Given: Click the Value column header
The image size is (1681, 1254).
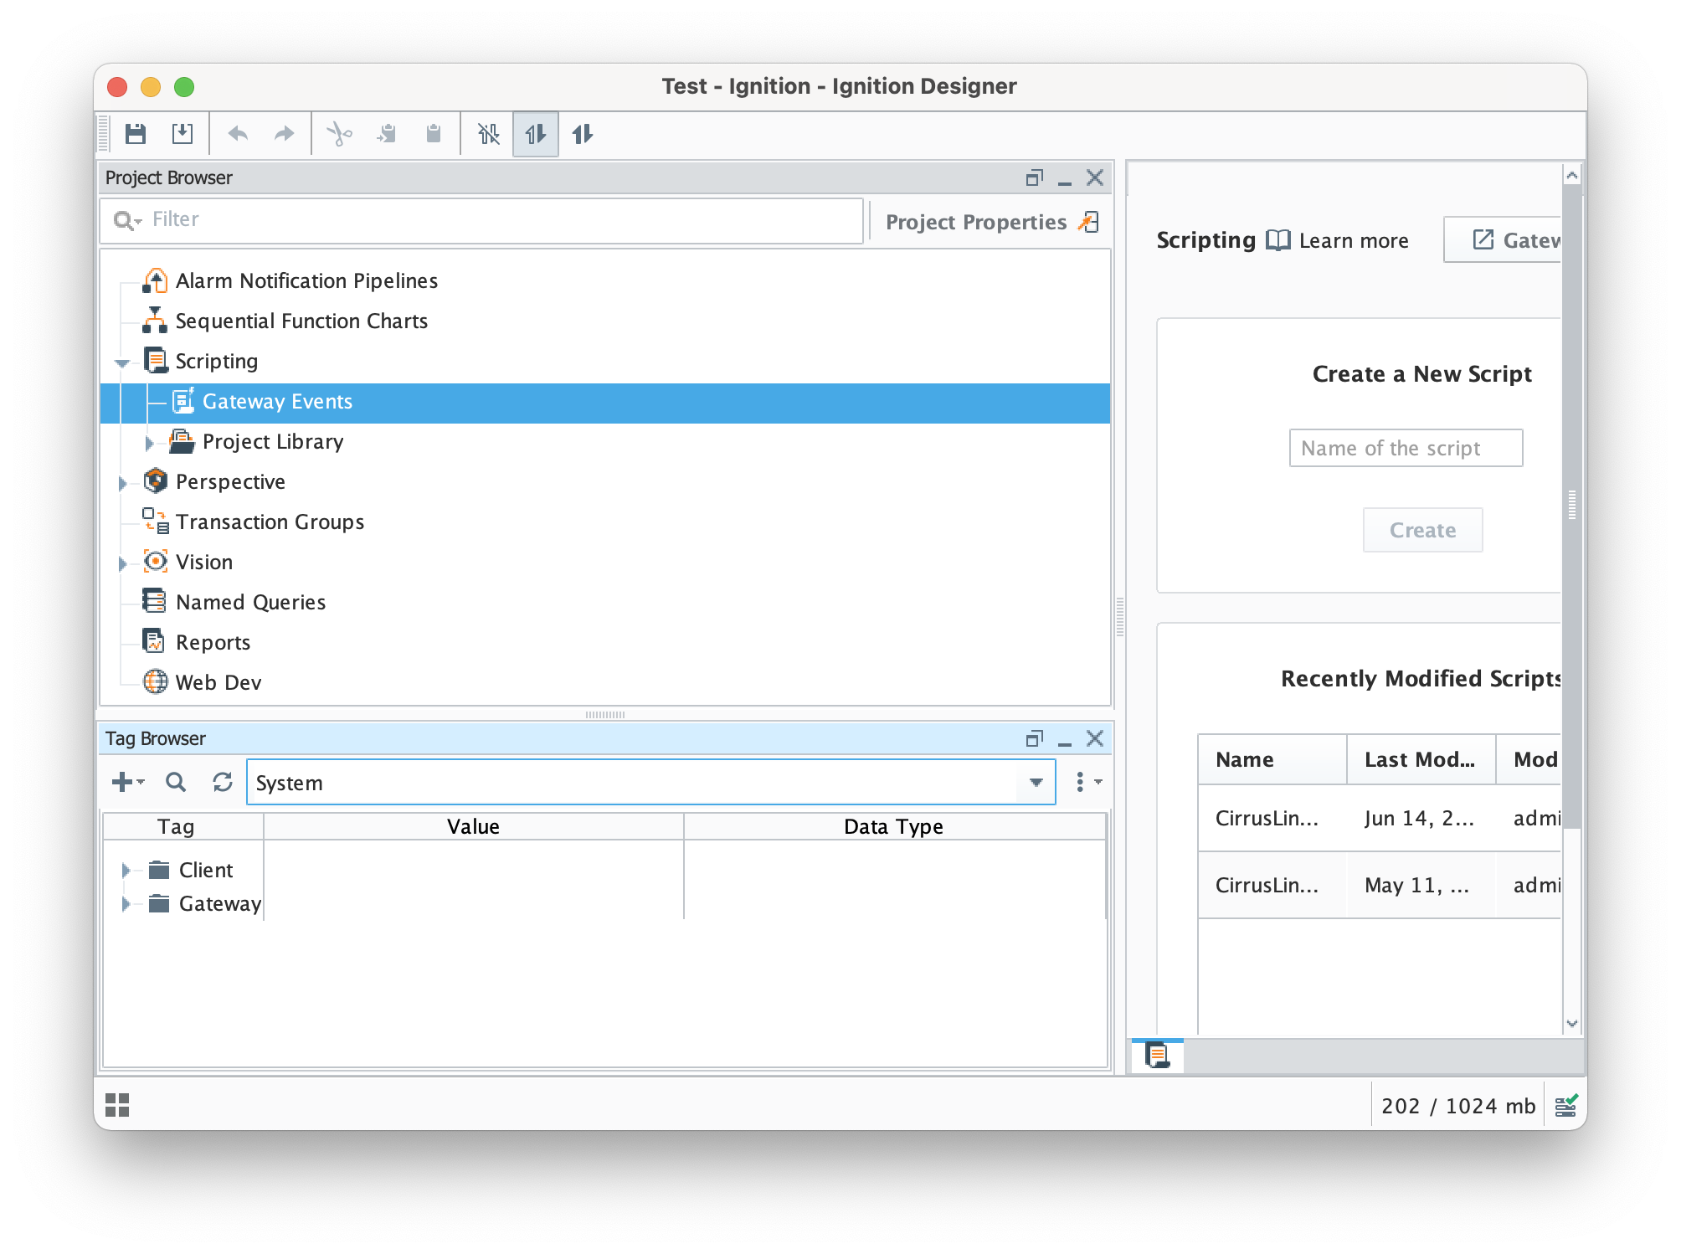Looking at the screenshot, I should (x=474, y=827).
